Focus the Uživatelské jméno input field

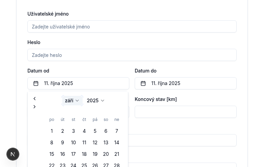coord(132,26)
